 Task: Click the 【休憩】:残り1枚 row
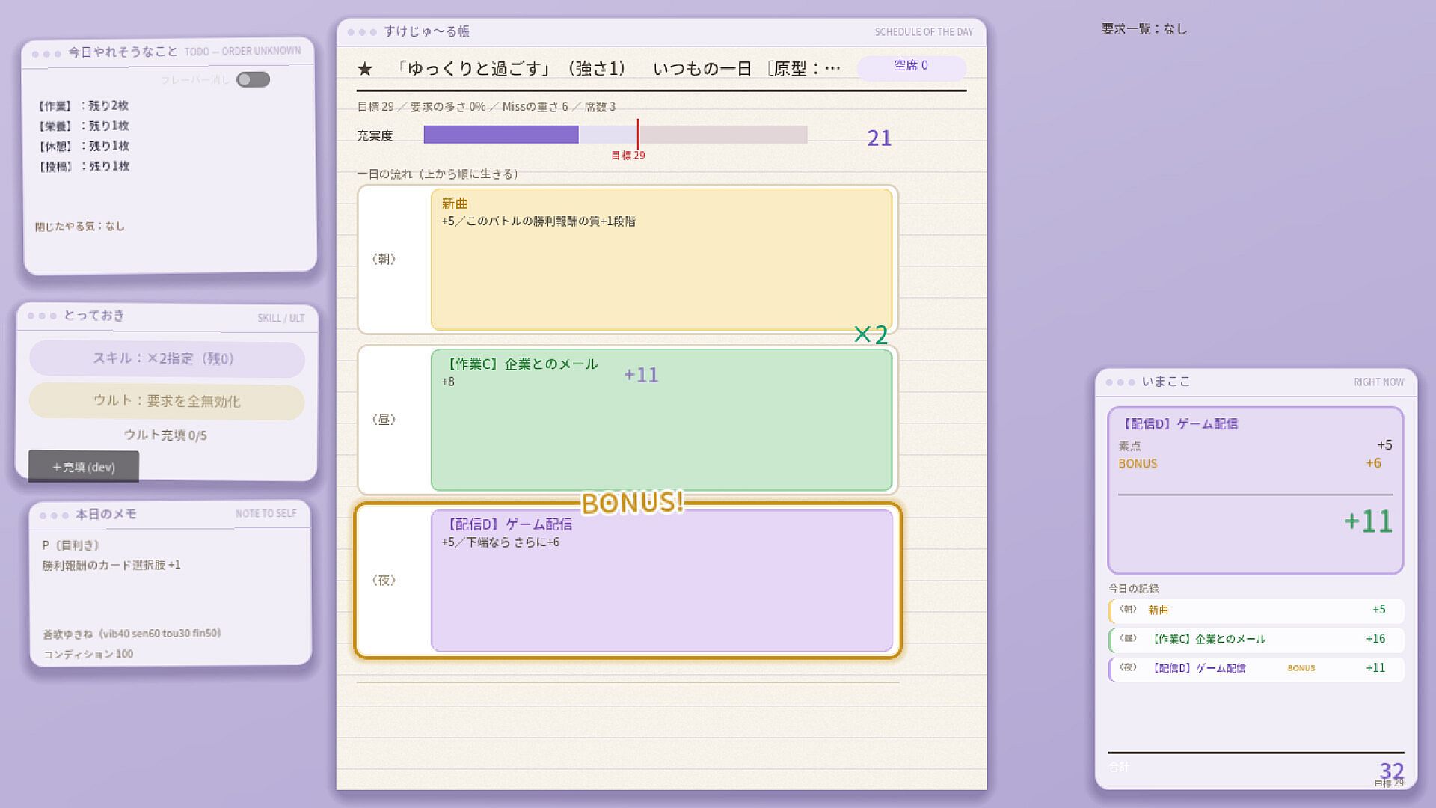click(83, 146)
